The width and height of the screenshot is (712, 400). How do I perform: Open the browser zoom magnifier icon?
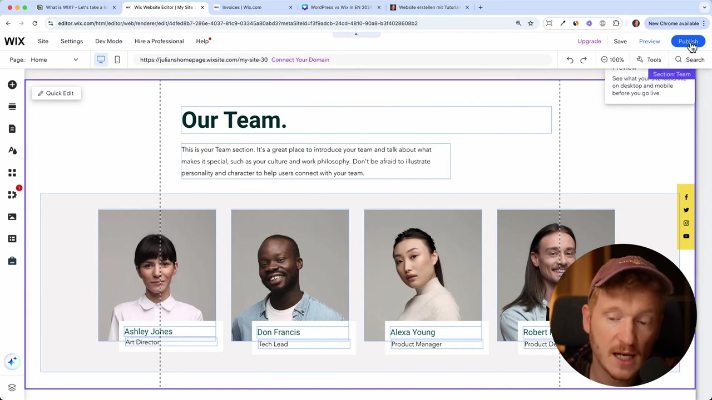[518, 23]
